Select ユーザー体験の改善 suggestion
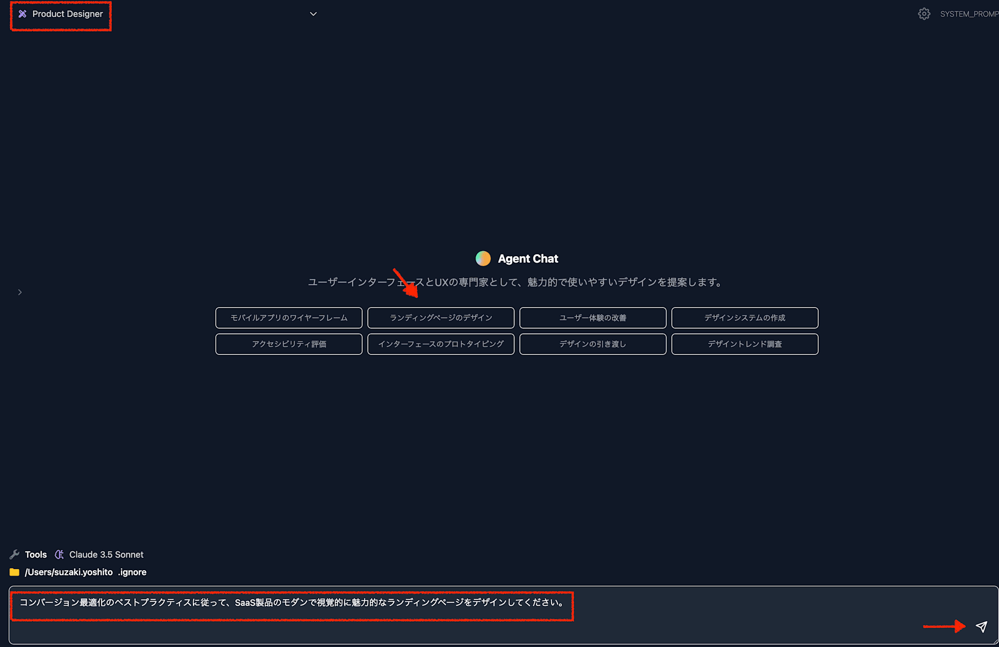Image resolution: width=999 pixels, height=647 pixels. (x=592, y=318)
